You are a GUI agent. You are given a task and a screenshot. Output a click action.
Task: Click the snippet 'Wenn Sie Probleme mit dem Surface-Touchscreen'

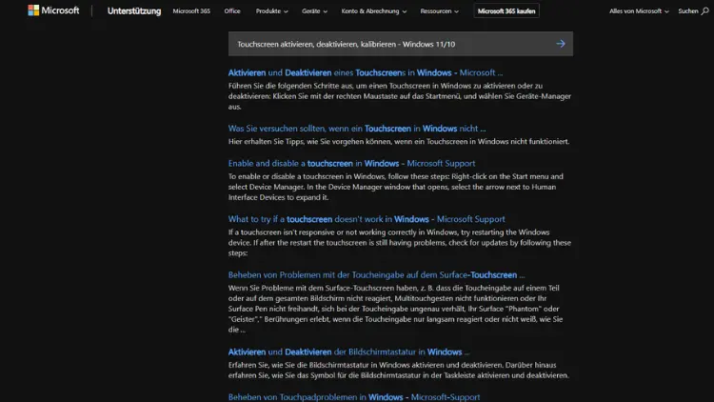(396, 309)
